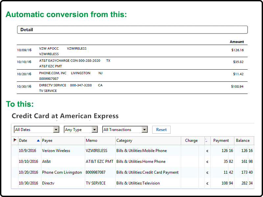Click Bills & Utilities:Credit Card Payment category

(147, 172)
